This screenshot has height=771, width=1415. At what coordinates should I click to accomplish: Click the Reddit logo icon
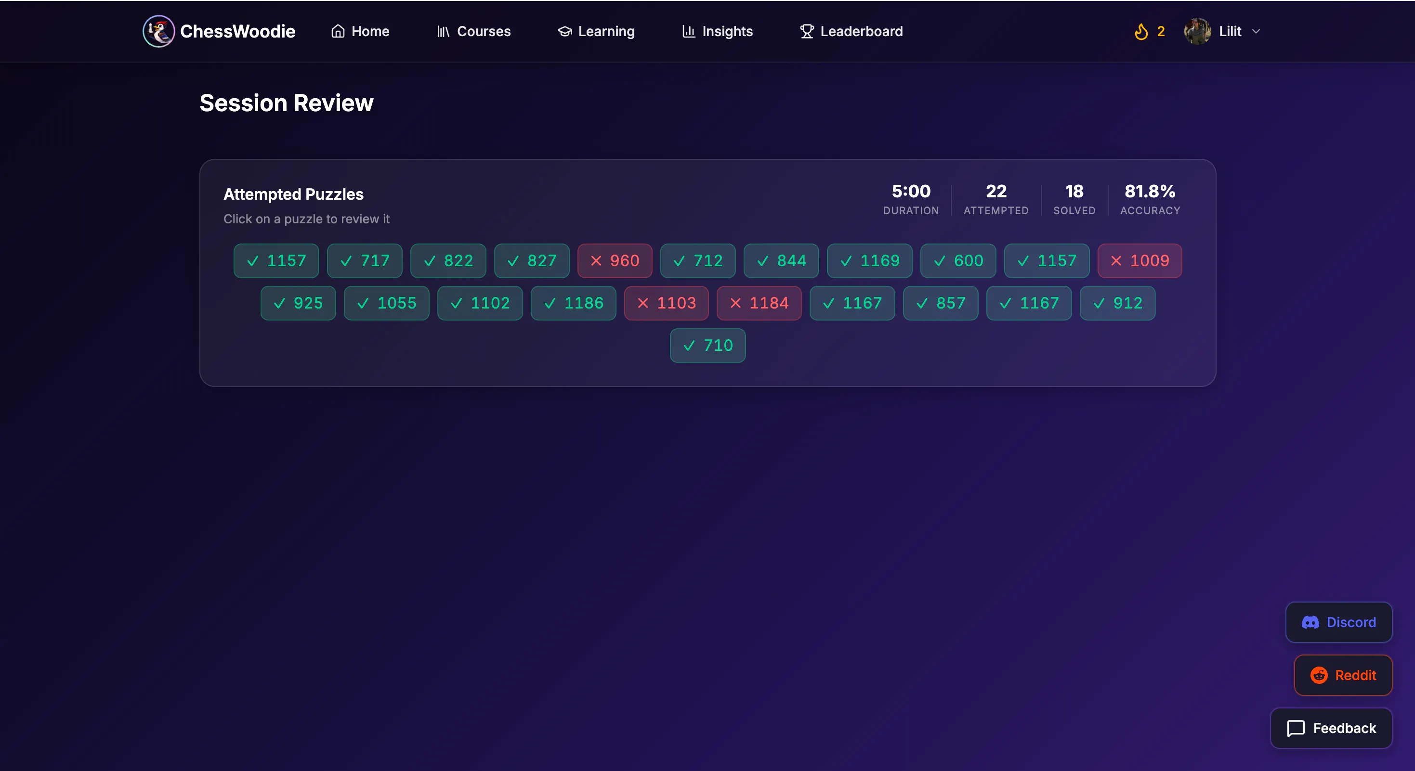[x=1319, y=675]
